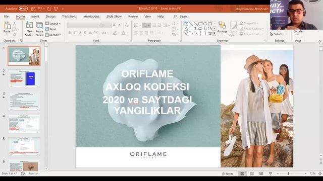Toggle text Shadow formatting
Viewport: 323px width, 181px height.
pyautogui.click(x=85, y=33)
